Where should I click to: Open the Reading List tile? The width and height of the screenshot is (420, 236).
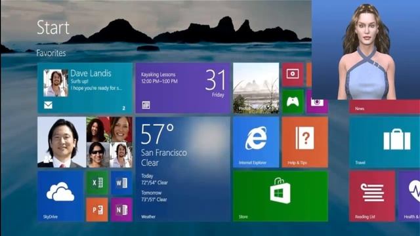point(372,197)
